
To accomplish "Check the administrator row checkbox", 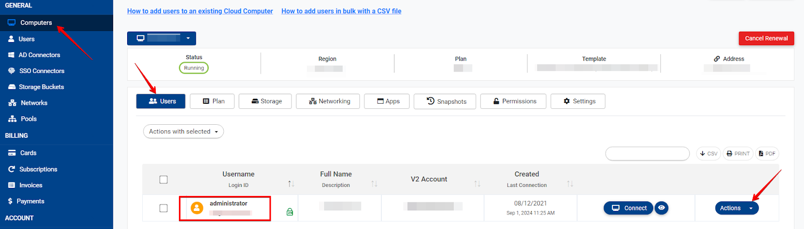I will point(163,208).
